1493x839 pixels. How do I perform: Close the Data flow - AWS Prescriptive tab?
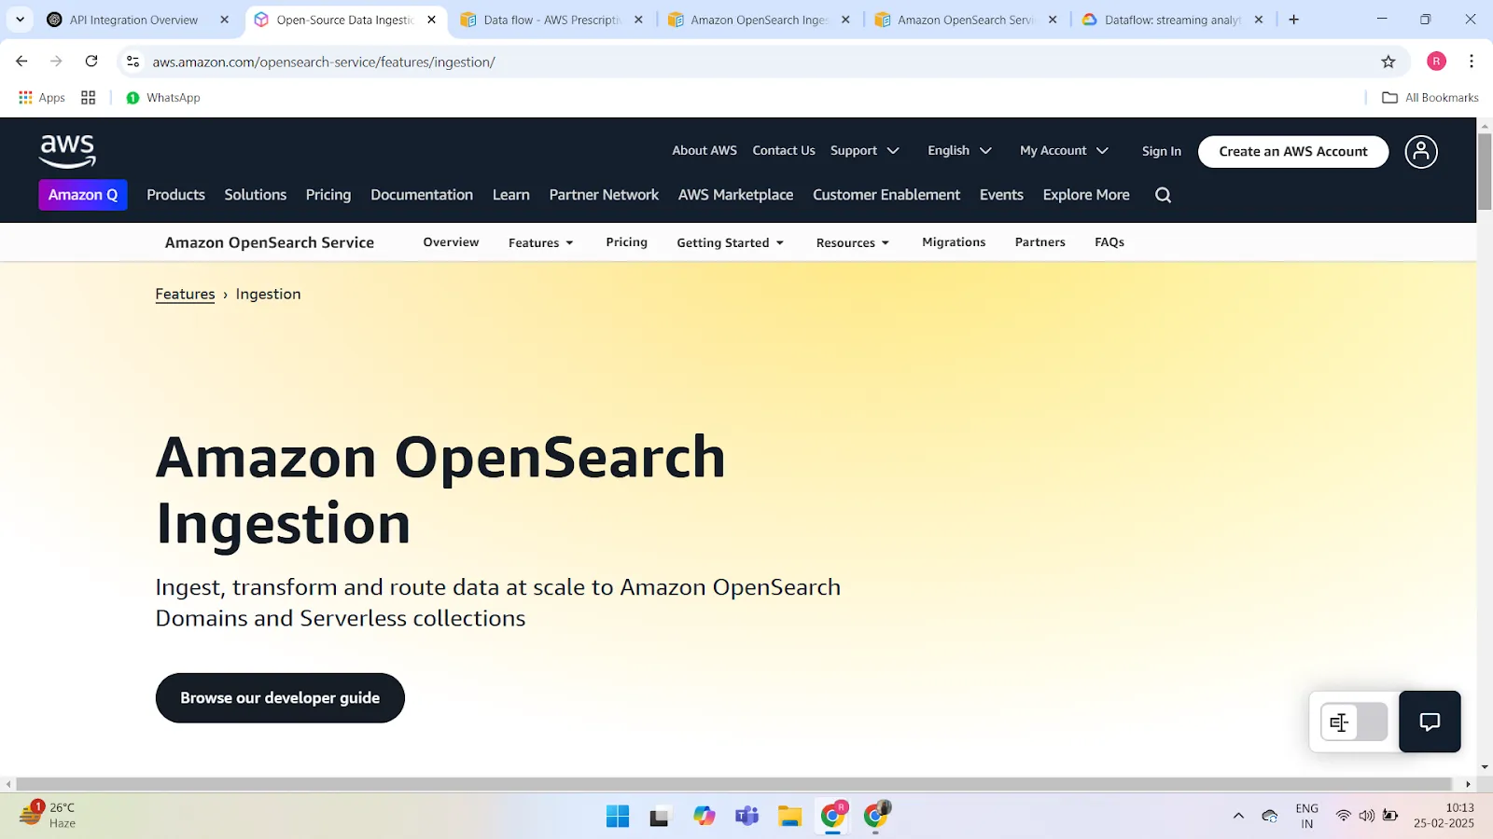click(x=638, y=20)
